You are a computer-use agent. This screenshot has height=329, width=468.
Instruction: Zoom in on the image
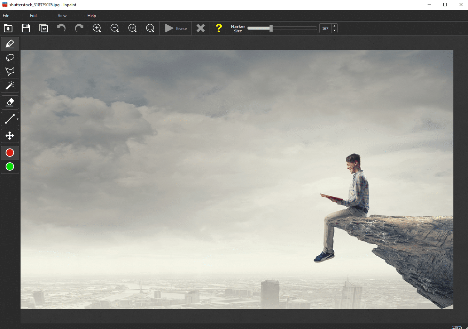97,28
